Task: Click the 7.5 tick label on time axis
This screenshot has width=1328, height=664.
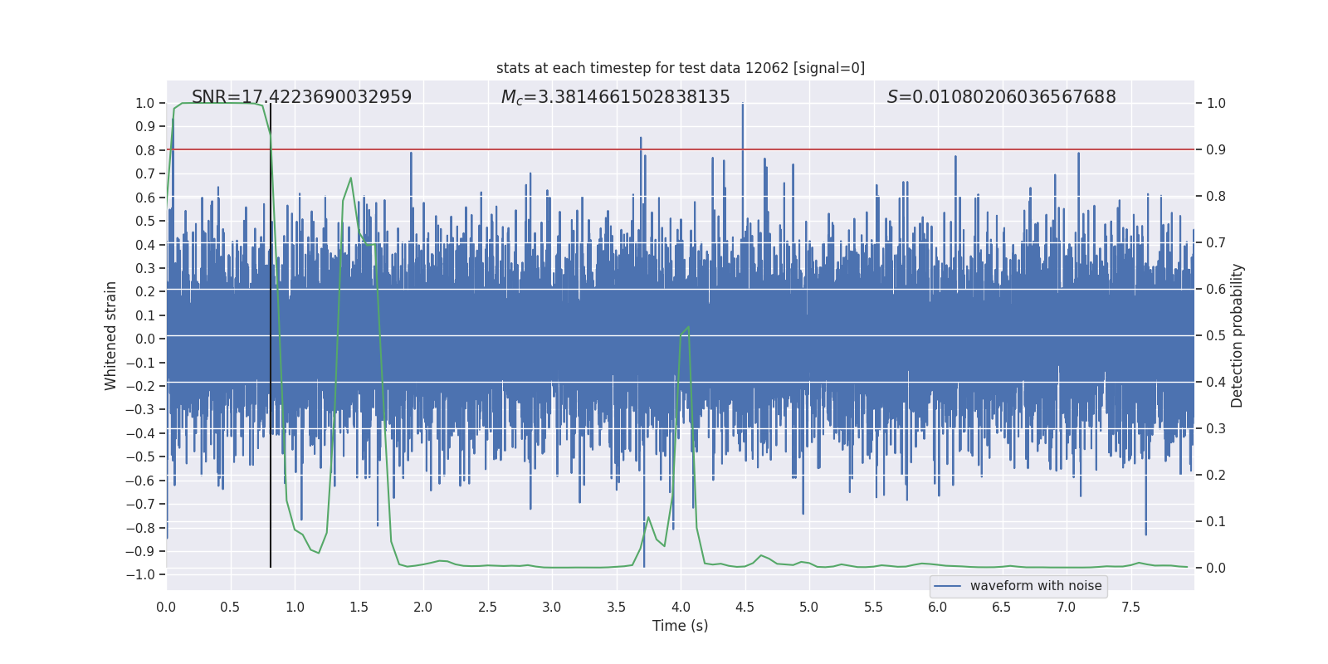Action: pos(1130,608)
